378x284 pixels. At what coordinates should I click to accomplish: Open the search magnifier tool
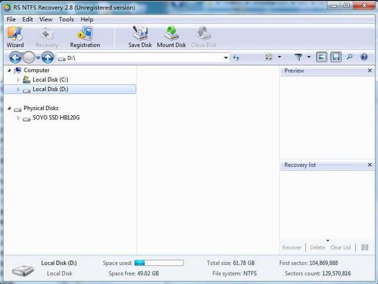(x=350, y=57)
